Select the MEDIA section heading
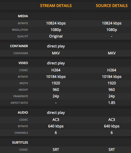 [23, 16]
